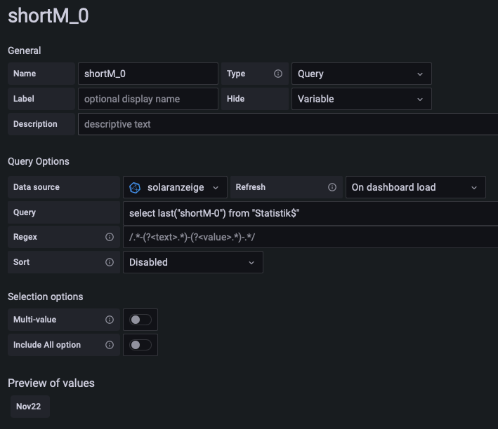Click the info icon next to Type
This screenshot has height=429, width=498.
(x=278, y=74)
